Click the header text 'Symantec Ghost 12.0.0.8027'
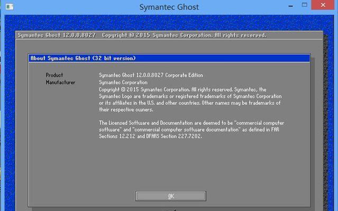Screen dimensions: 338x211 coord(57,35)
